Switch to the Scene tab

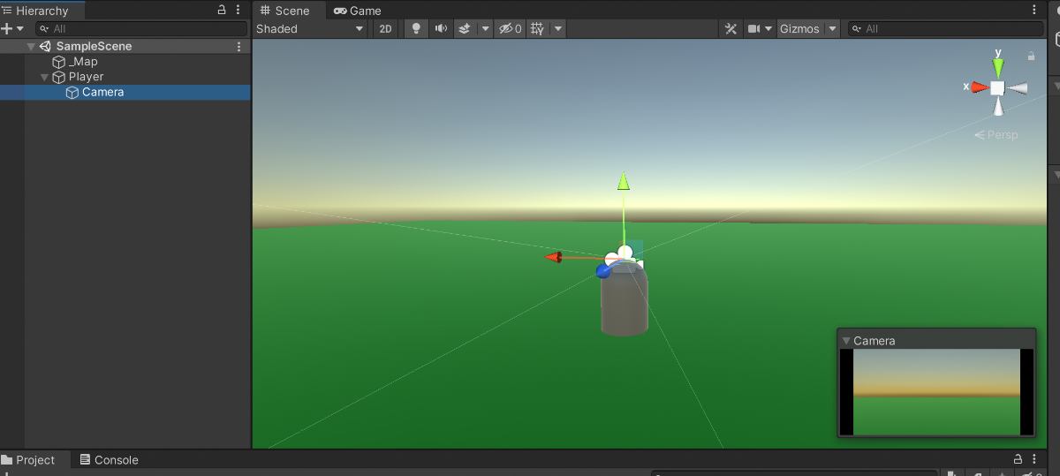click(x=284, y=11)
